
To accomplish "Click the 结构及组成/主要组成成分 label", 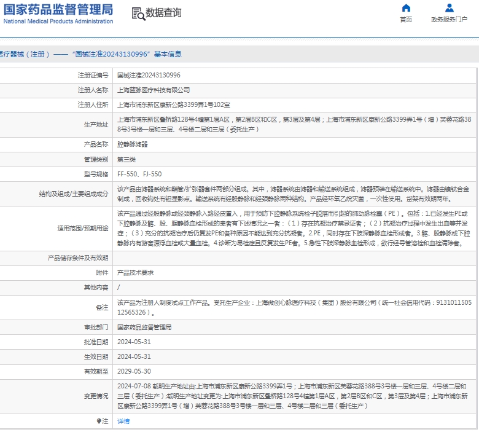I will click(74, 194).
